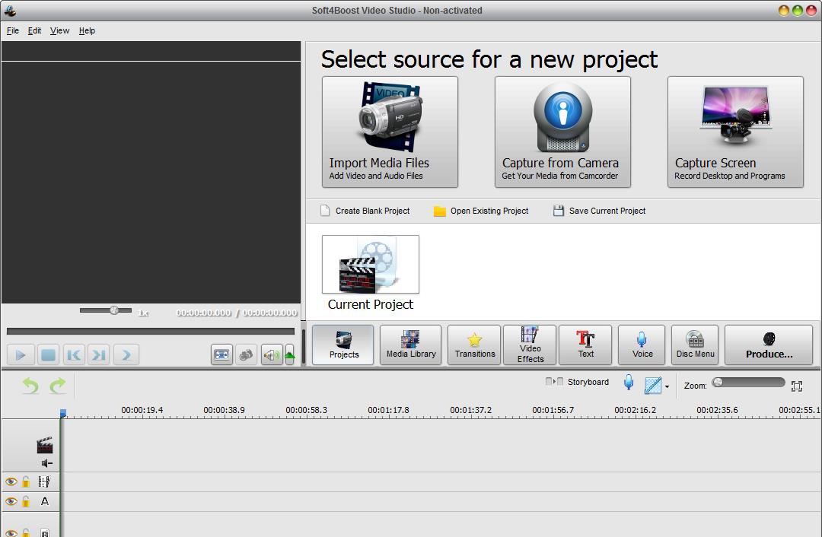Image resolution: width=822 pixels, height=537 pixels.
Task: Open the Disc Menu tab
Action: 695,345
